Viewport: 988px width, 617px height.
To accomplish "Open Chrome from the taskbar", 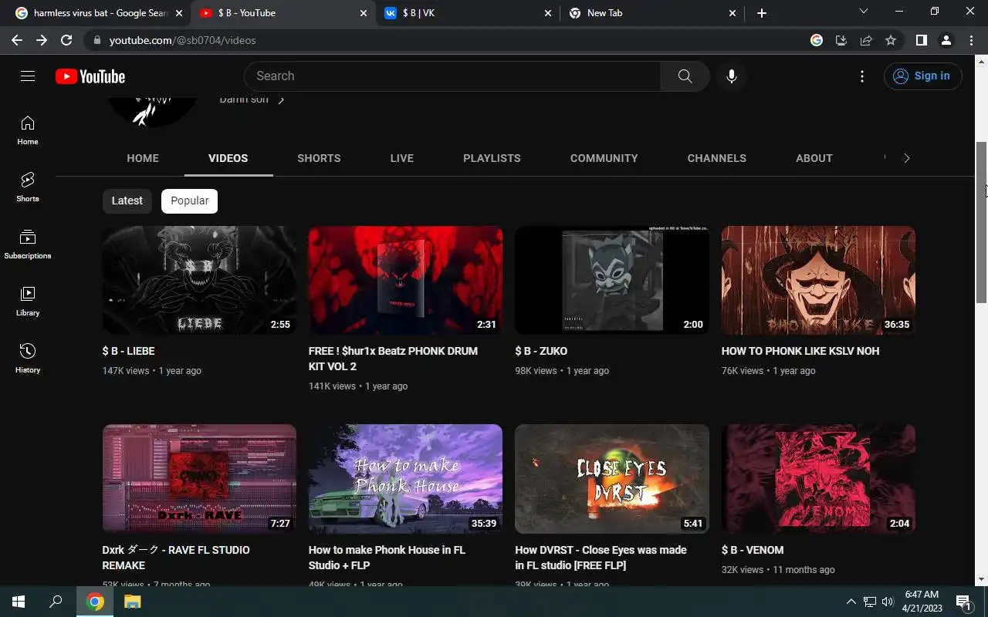I will [95, 602].
